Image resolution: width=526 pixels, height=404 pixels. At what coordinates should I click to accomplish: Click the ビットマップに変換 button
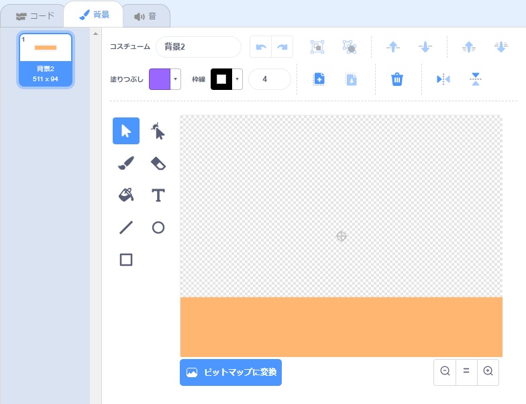click(x=231, y=372)
